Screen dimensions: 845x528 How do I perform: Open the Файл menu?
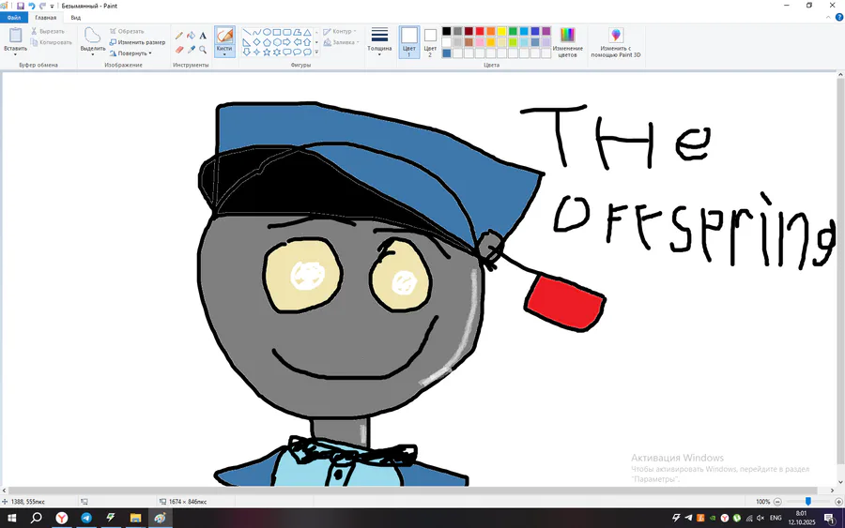(14, 17)
